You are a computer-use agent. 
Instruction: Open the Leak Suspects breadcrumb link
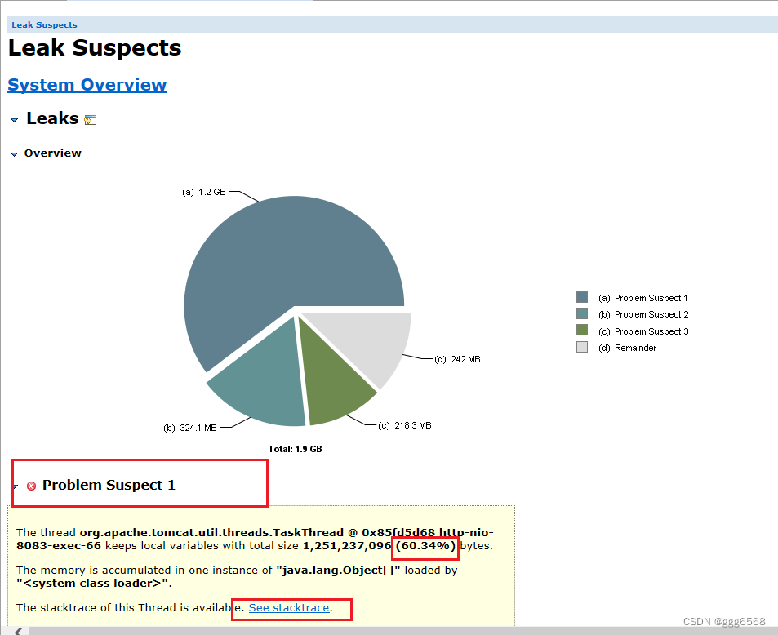click(x=43, y=24)
